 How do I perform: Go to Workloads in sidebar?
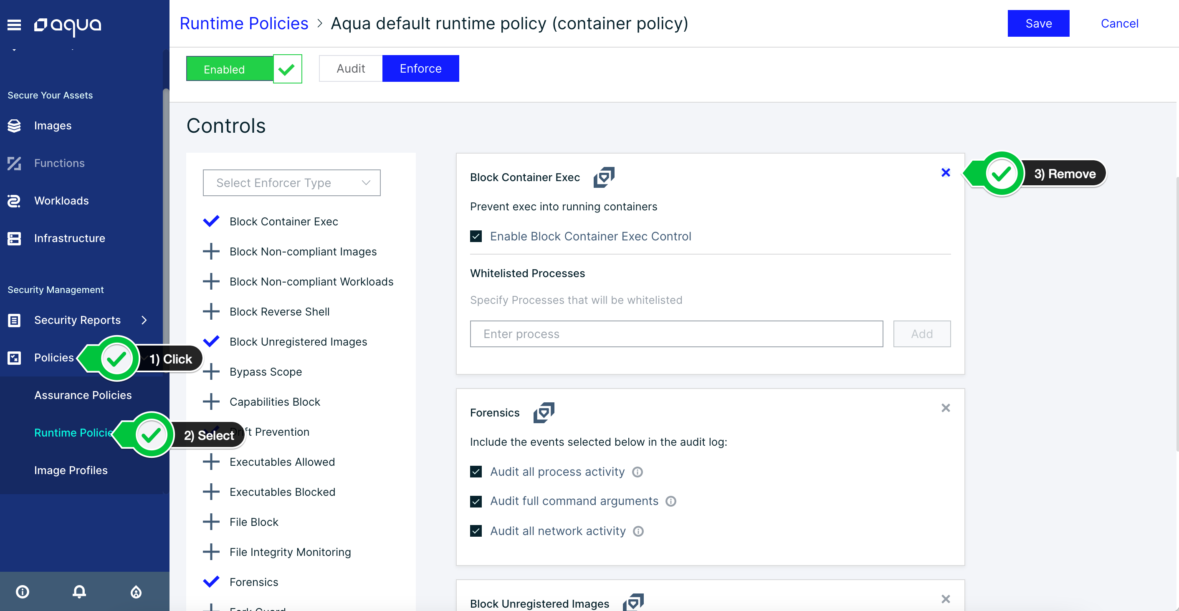61,200
